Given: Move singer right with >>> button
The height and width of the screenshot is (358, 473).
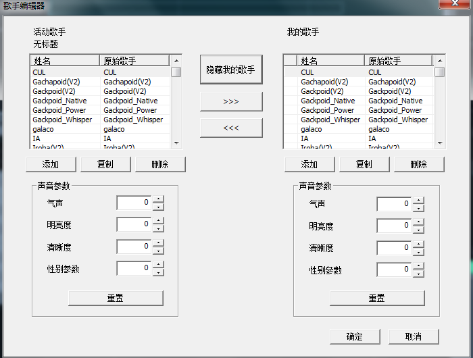Looking at the screenshot, I should [x=231, y=101].
